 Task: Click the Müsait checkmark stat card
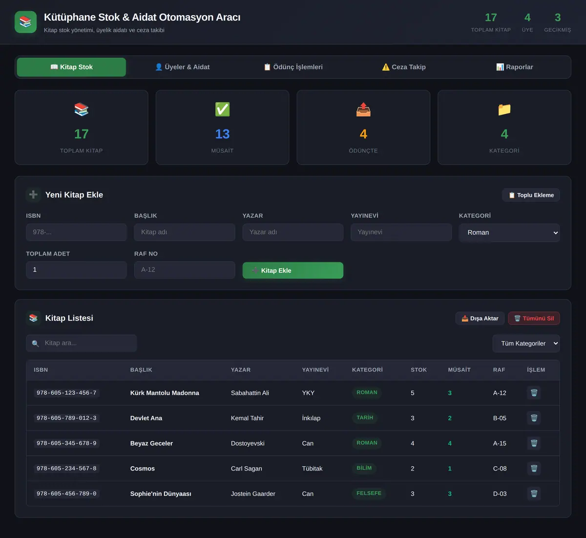click(222, 127)
